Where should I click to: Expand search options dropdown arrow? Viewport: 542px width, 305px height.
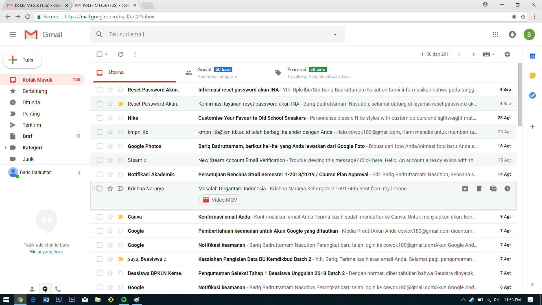point(335,34)
